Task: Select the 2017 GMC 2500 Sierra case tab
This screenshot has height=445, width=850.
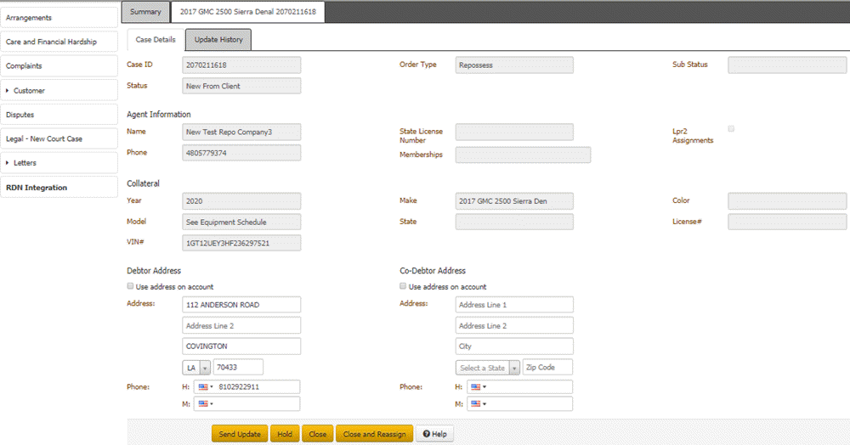Action: click(x=247, y=12)
